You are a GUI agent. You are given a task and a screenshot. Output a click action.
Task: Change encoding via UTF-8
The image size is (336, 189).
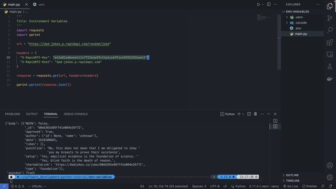coord(215,186)
